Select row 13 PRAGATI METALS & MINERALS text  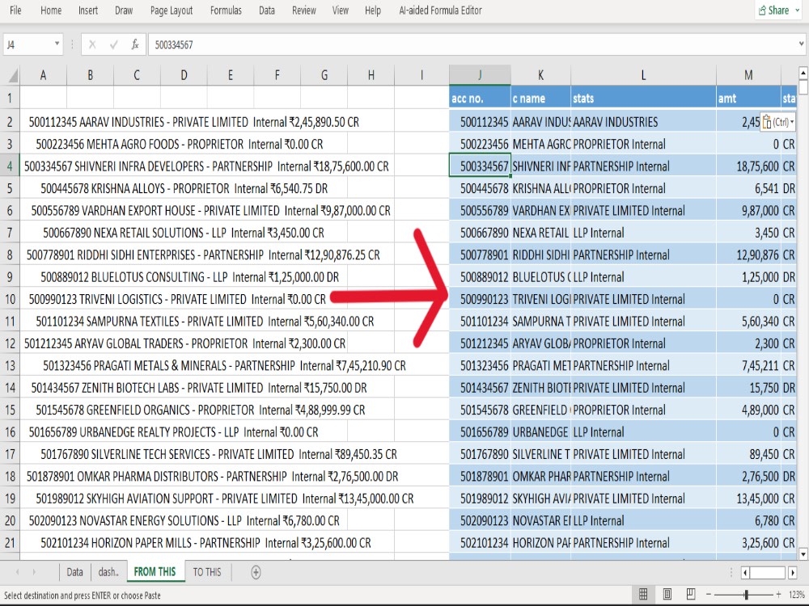(224, 366)
